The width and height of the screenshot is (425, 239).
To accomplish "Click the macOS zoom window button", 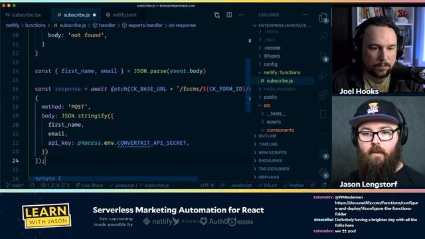I will 14,5.
